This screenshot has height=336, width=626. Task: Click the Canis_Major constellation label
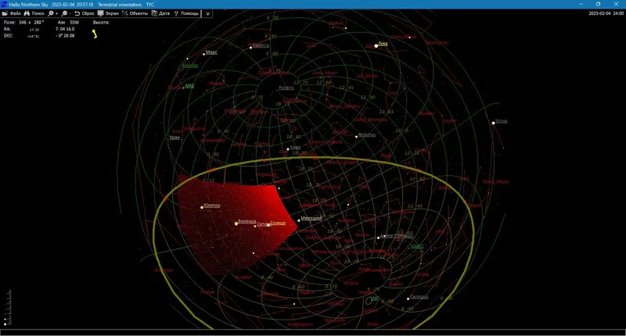tap(496, 182)
